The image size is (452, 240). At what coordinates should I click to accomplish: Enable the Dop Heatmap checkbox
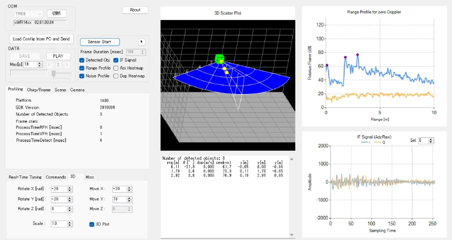coord(117,76)
